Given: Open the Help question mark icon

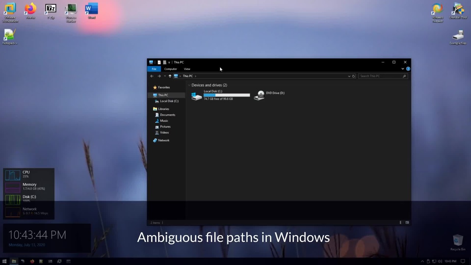Looking at the screenshot, I should point(408,69).
